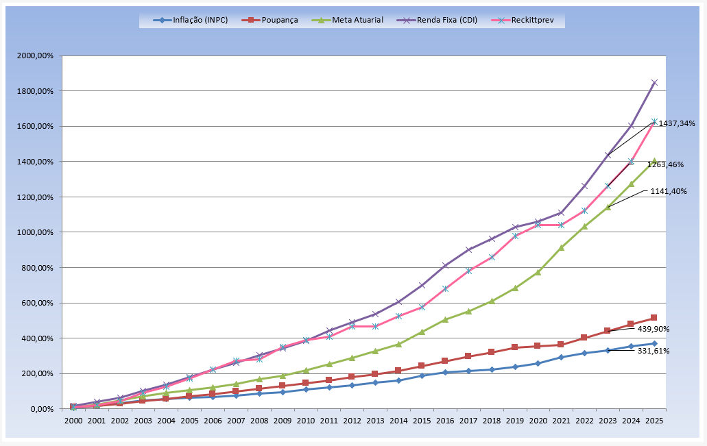Click the Meta Atuarial 2025 triangle marker
The width and height of the screenshot is (707, 446).
point(654,161)
